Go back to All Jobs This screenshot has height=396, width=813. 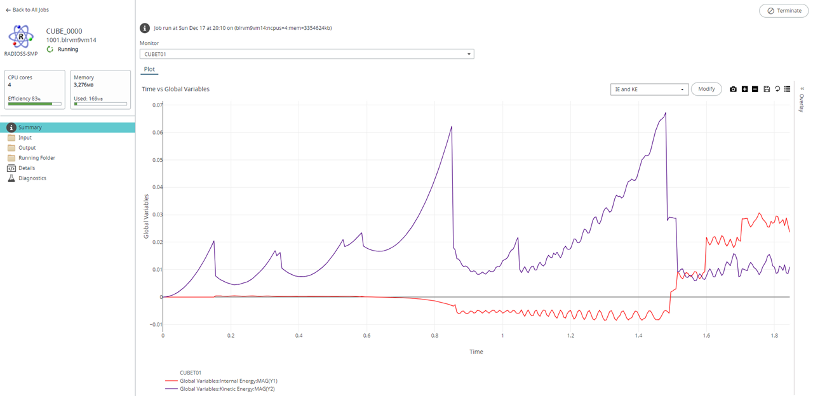tap(27, 10)
